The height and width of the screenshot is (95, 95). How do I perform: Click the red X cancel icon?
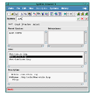click(x=82, y=19)
